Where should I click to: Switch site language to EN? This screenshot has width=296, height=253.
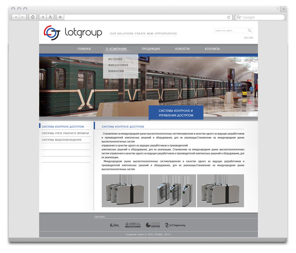(x=251, y=38)
